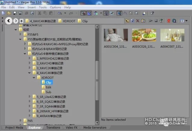Toggle Auto Preview in the Explorer
192x131 pixels.
pyautogui.click(x=162, y=21)
